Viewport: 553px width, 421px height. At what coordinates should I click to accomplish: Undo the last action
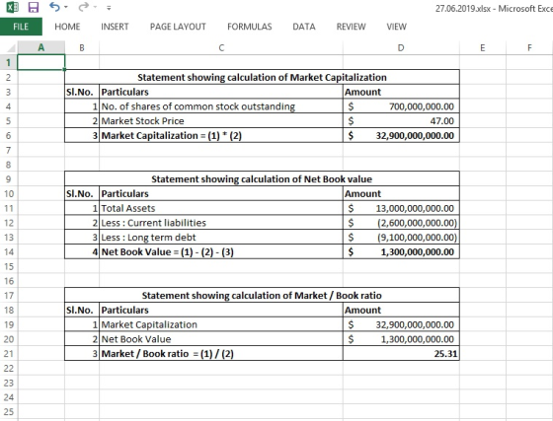click(54, 7)
